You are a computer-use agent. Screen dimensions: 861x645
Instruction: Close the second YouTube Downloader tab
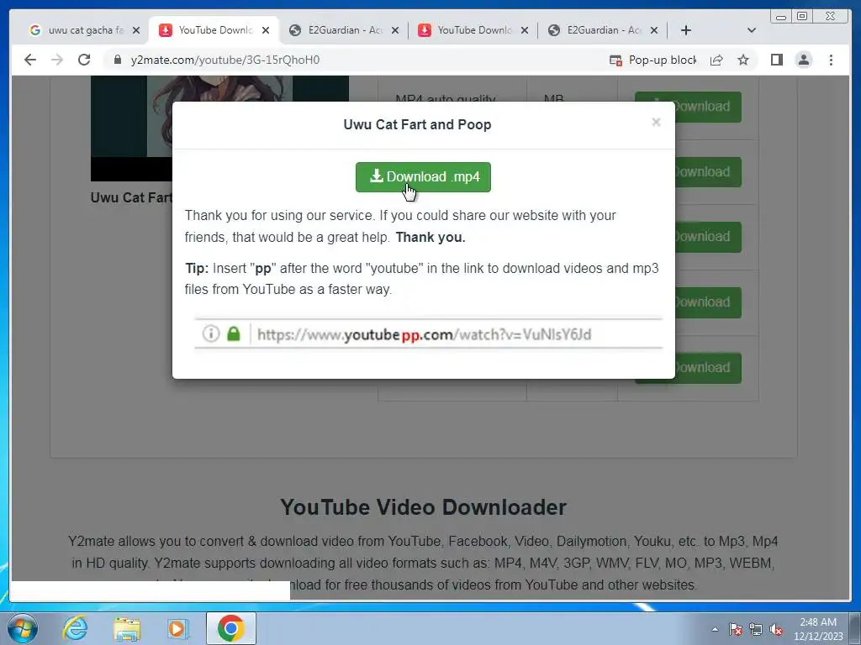point(525,30)
